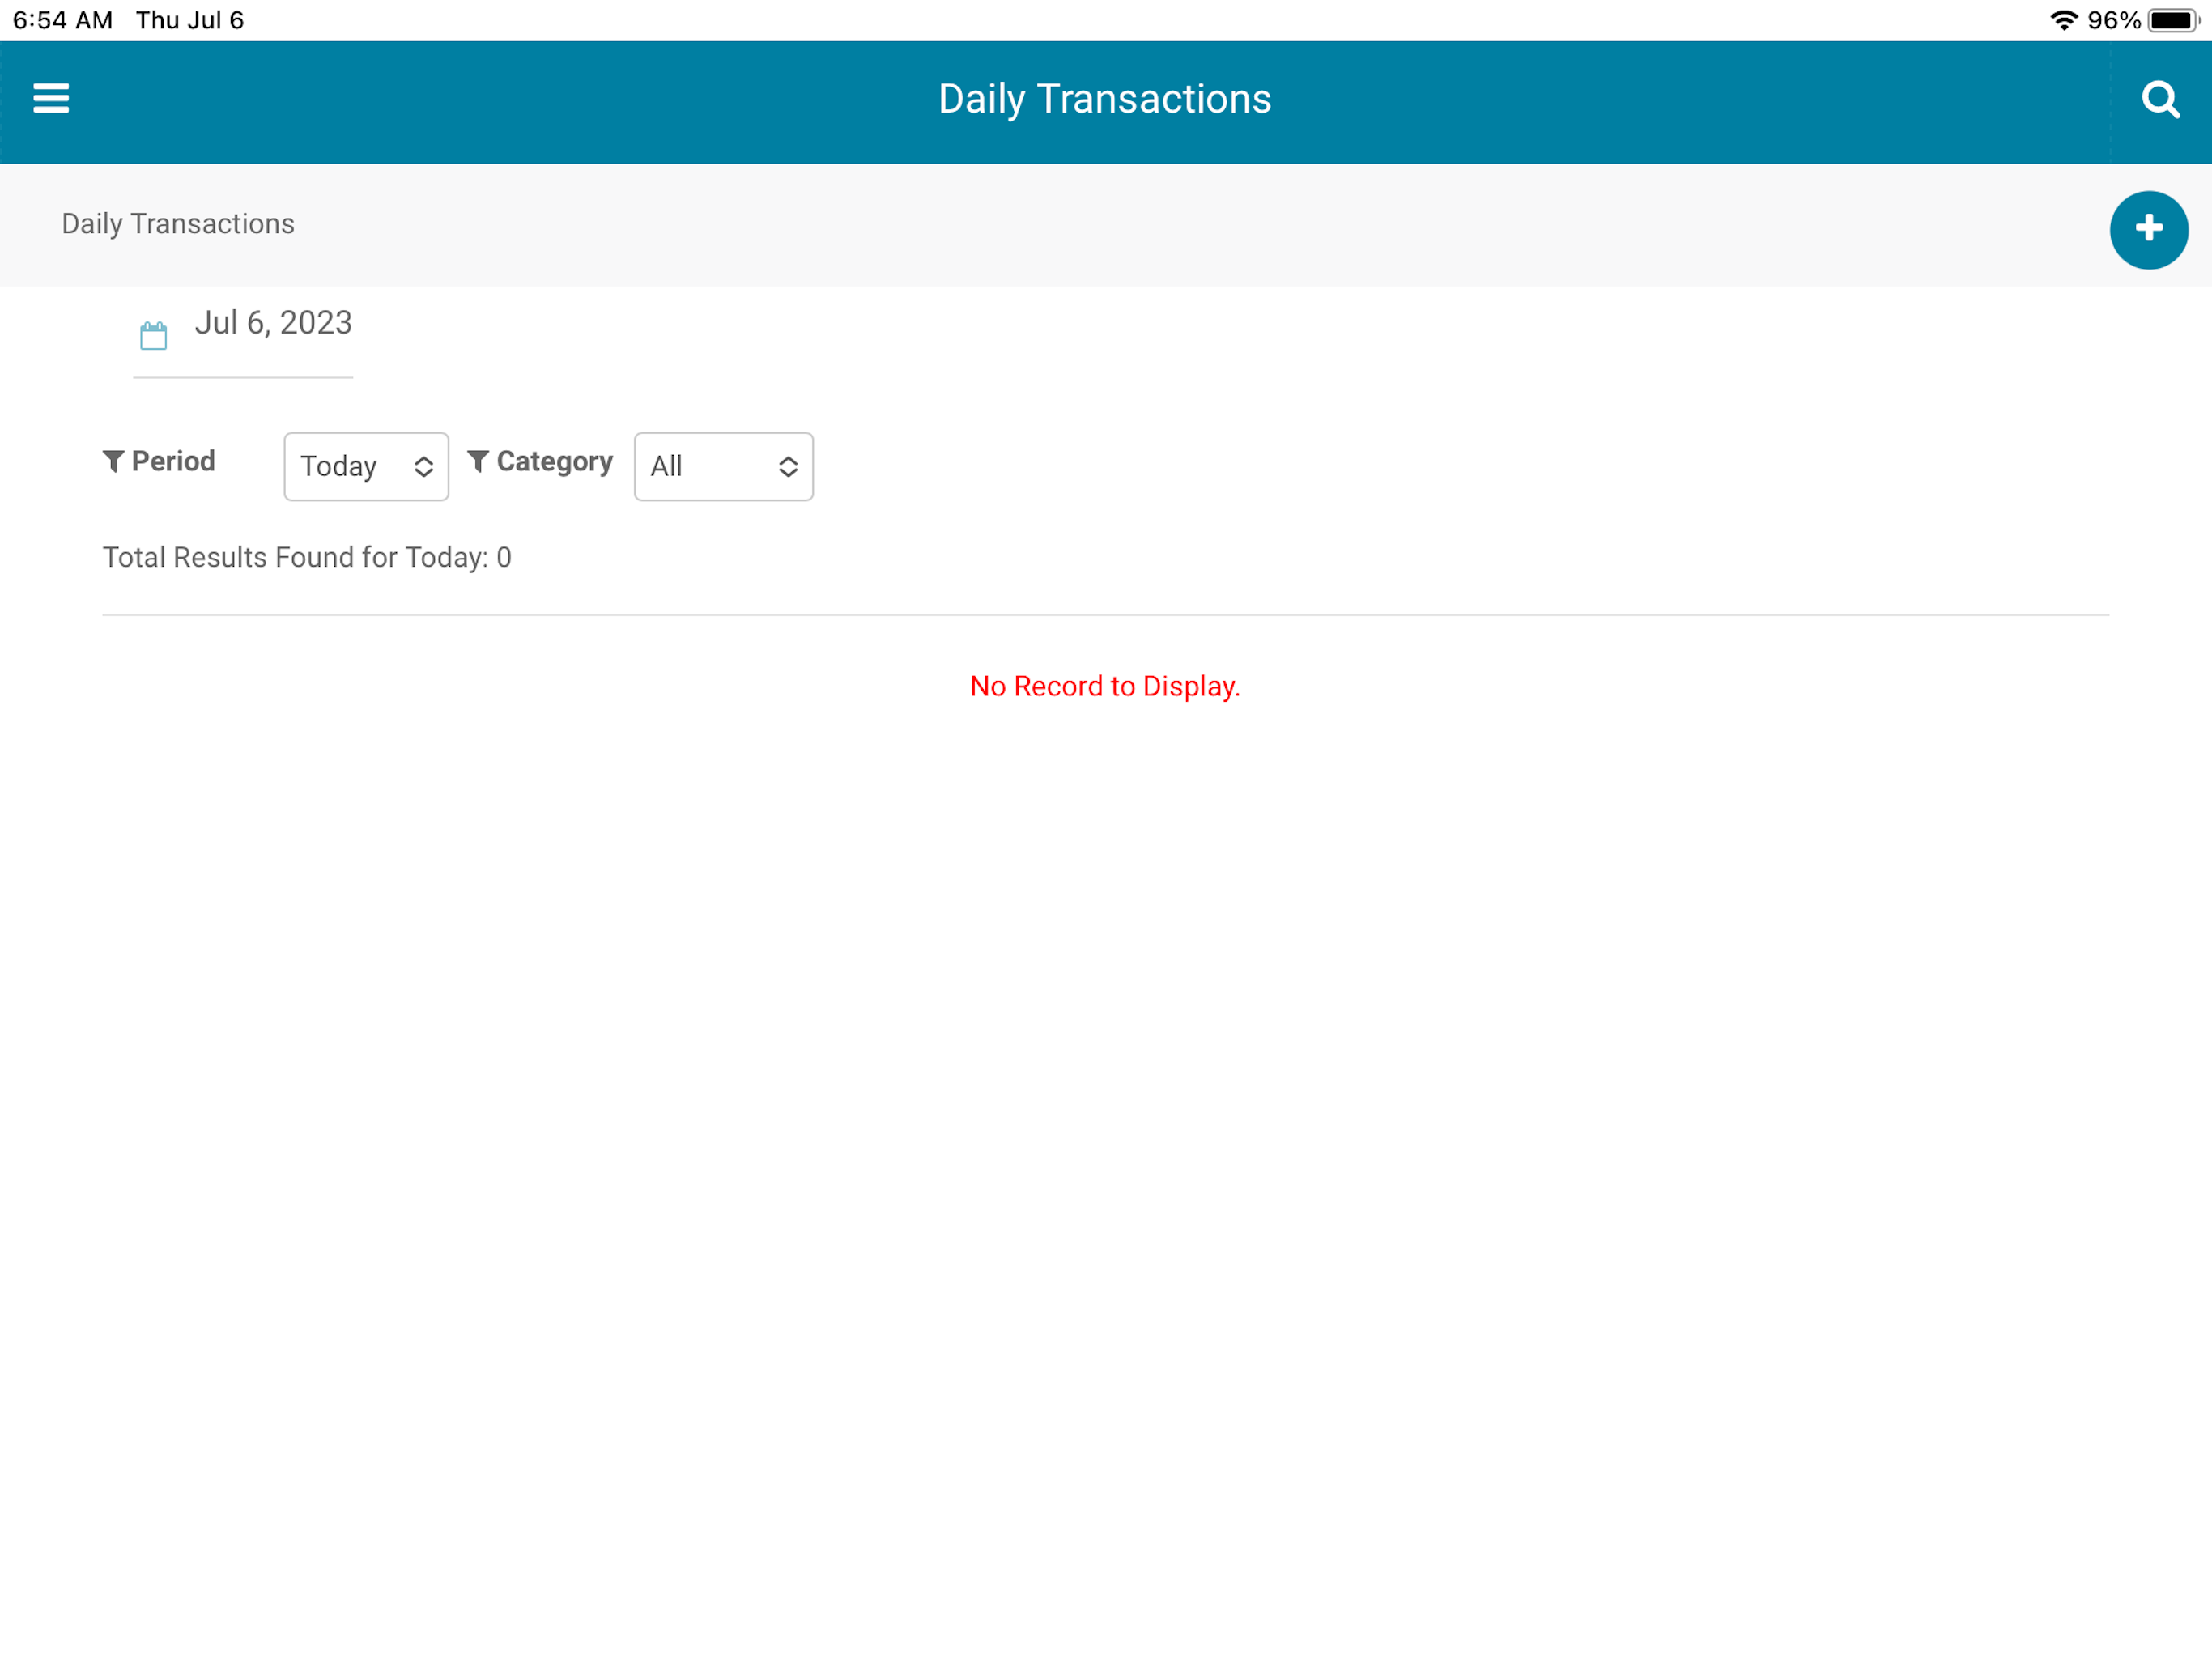
Task: Click the Period filter funnel icon
Action: tap(113, 461)
